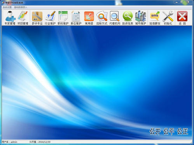Run 初始化 initialization tools icon
Screen dimensions: 194x145
[168, 18]
